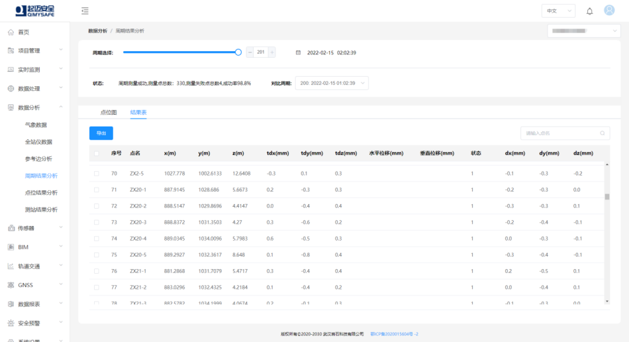Check the row for ZX21-2

(96, 288)
